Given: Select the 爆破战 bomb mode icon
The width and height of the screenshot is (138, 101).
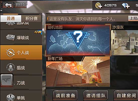Looking at the screenshot, I should tap(11, 38).
